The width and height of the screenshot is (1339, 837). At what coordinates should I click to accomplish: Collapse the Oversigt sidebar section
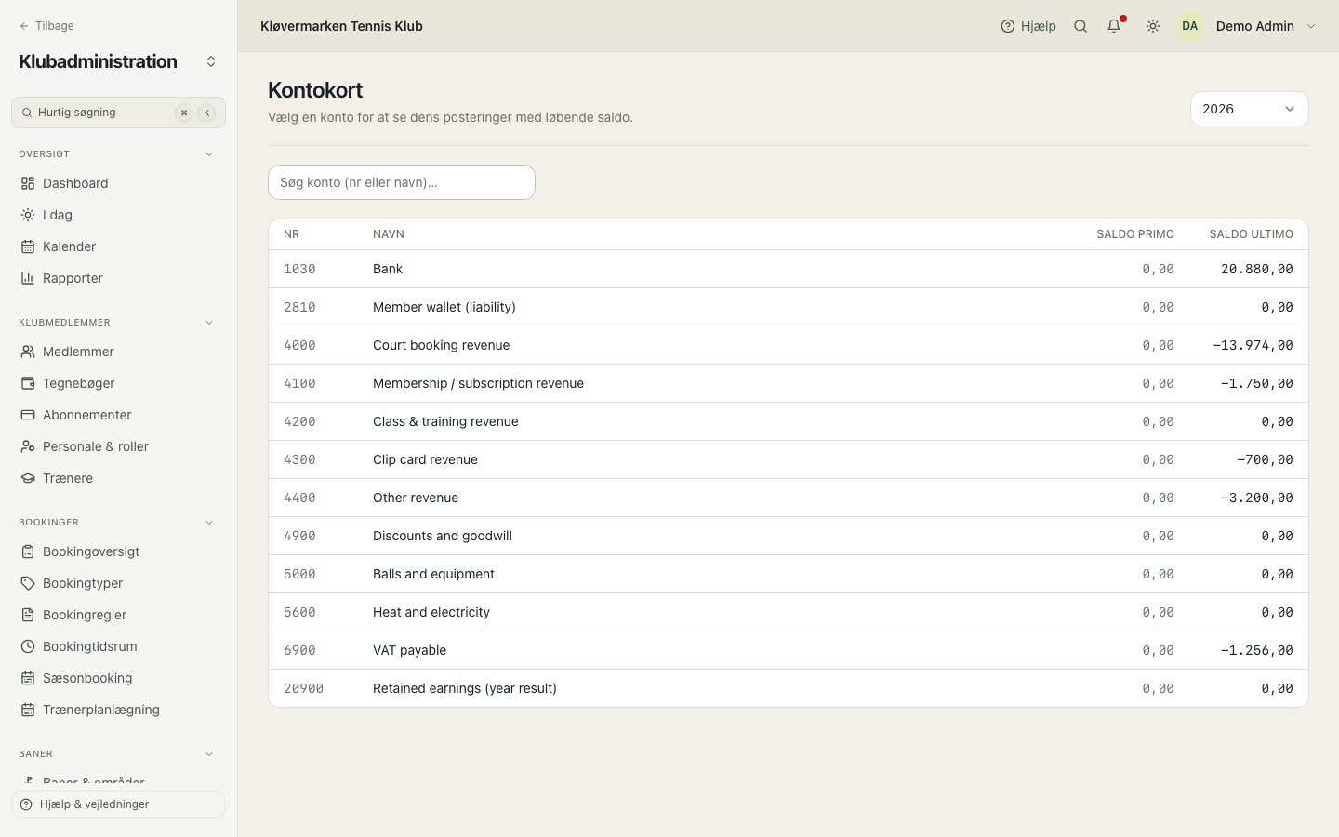tap(209, 154)
